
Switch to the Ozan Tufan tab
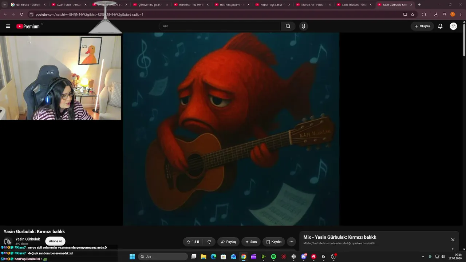pos(69,5)
